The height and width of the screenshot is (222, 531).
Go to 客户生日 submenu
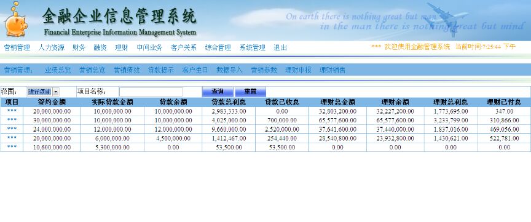click(x=195, y=70)
